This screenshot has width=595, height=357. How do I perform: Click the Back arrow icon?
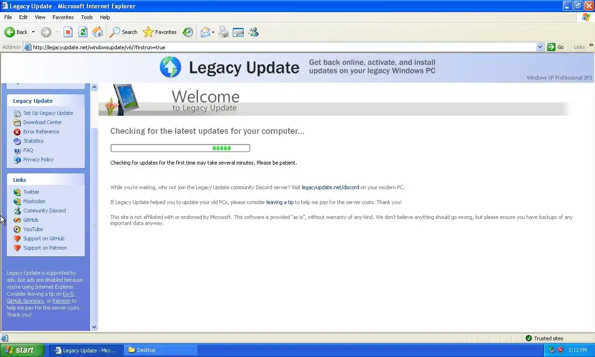click(9, 32)
